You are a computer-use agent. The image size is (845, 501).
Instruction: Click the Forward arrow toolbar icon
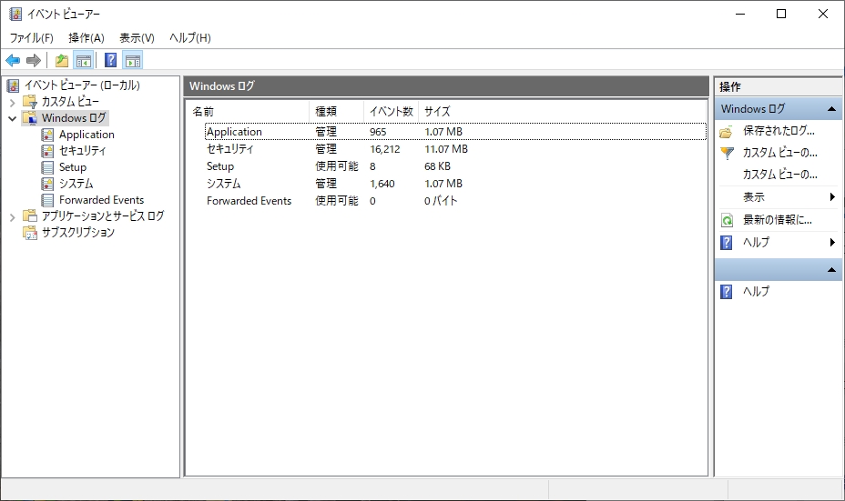tap(34, 60)
